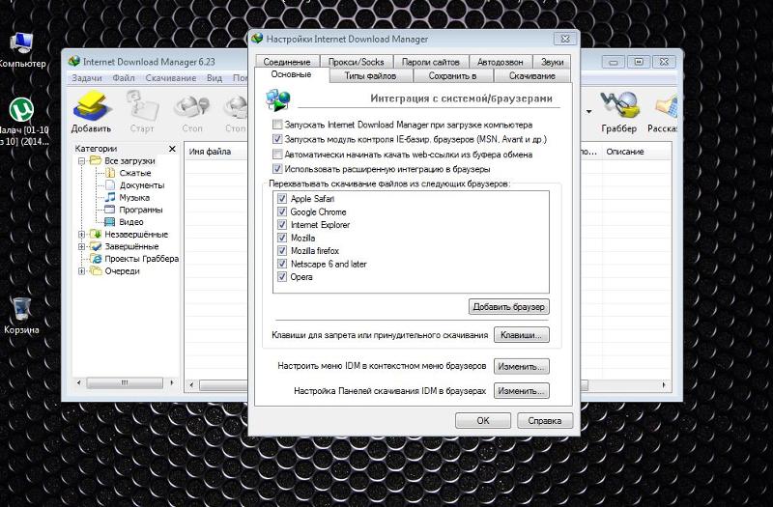Image resolution: width=773 pixels, height=507 pixels.
Task: Open the Файл menu
Action: click(124, 78)
